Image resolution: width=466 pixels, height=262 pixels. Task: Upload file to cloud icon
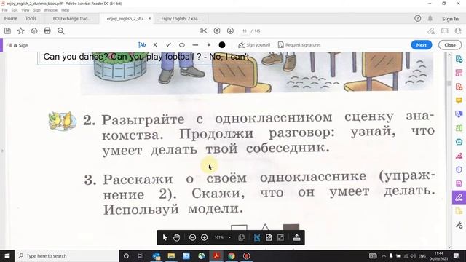pos(34,31)
